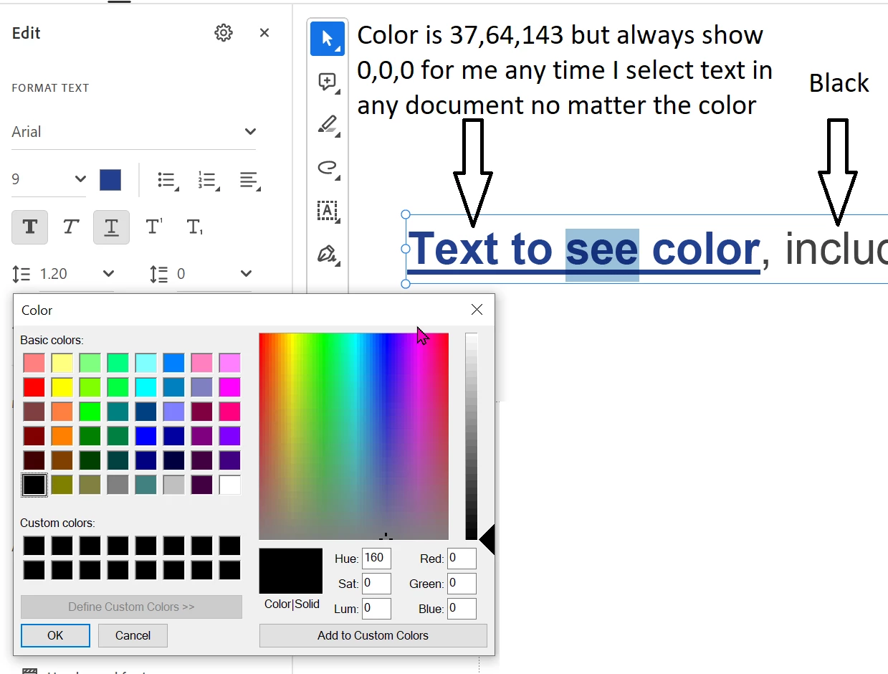Click the word 'Text' in text box
This screenshot has height=674, width=888.
pyautogui.click(x=455, y=250)
